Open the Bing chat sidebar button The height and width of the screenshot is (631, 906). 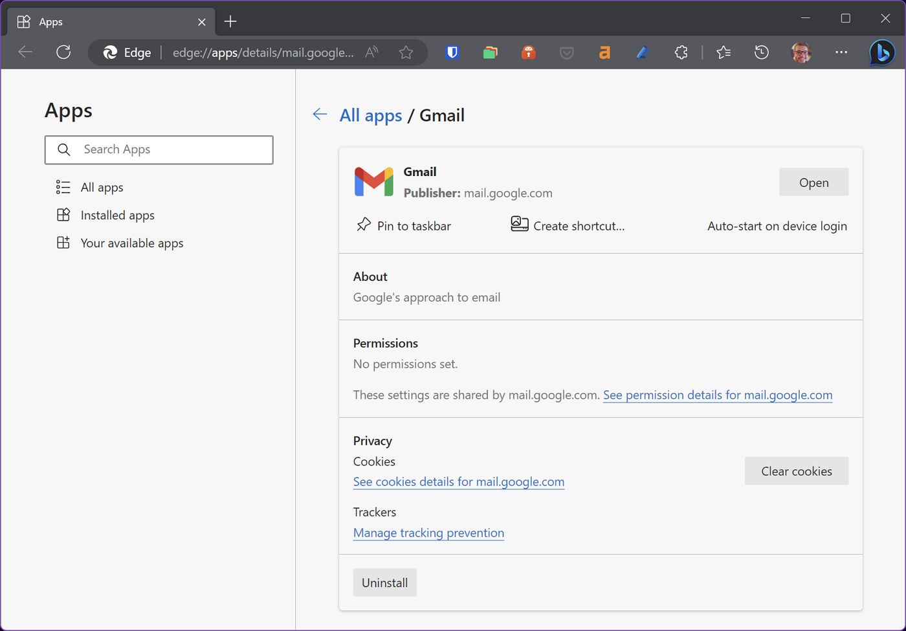[x=881, y=52]
